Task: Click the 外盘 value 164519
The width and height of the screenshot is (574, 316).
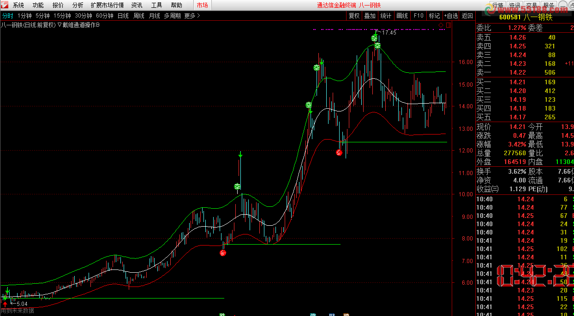Action: pyautogui.click(x=515, y=162)
